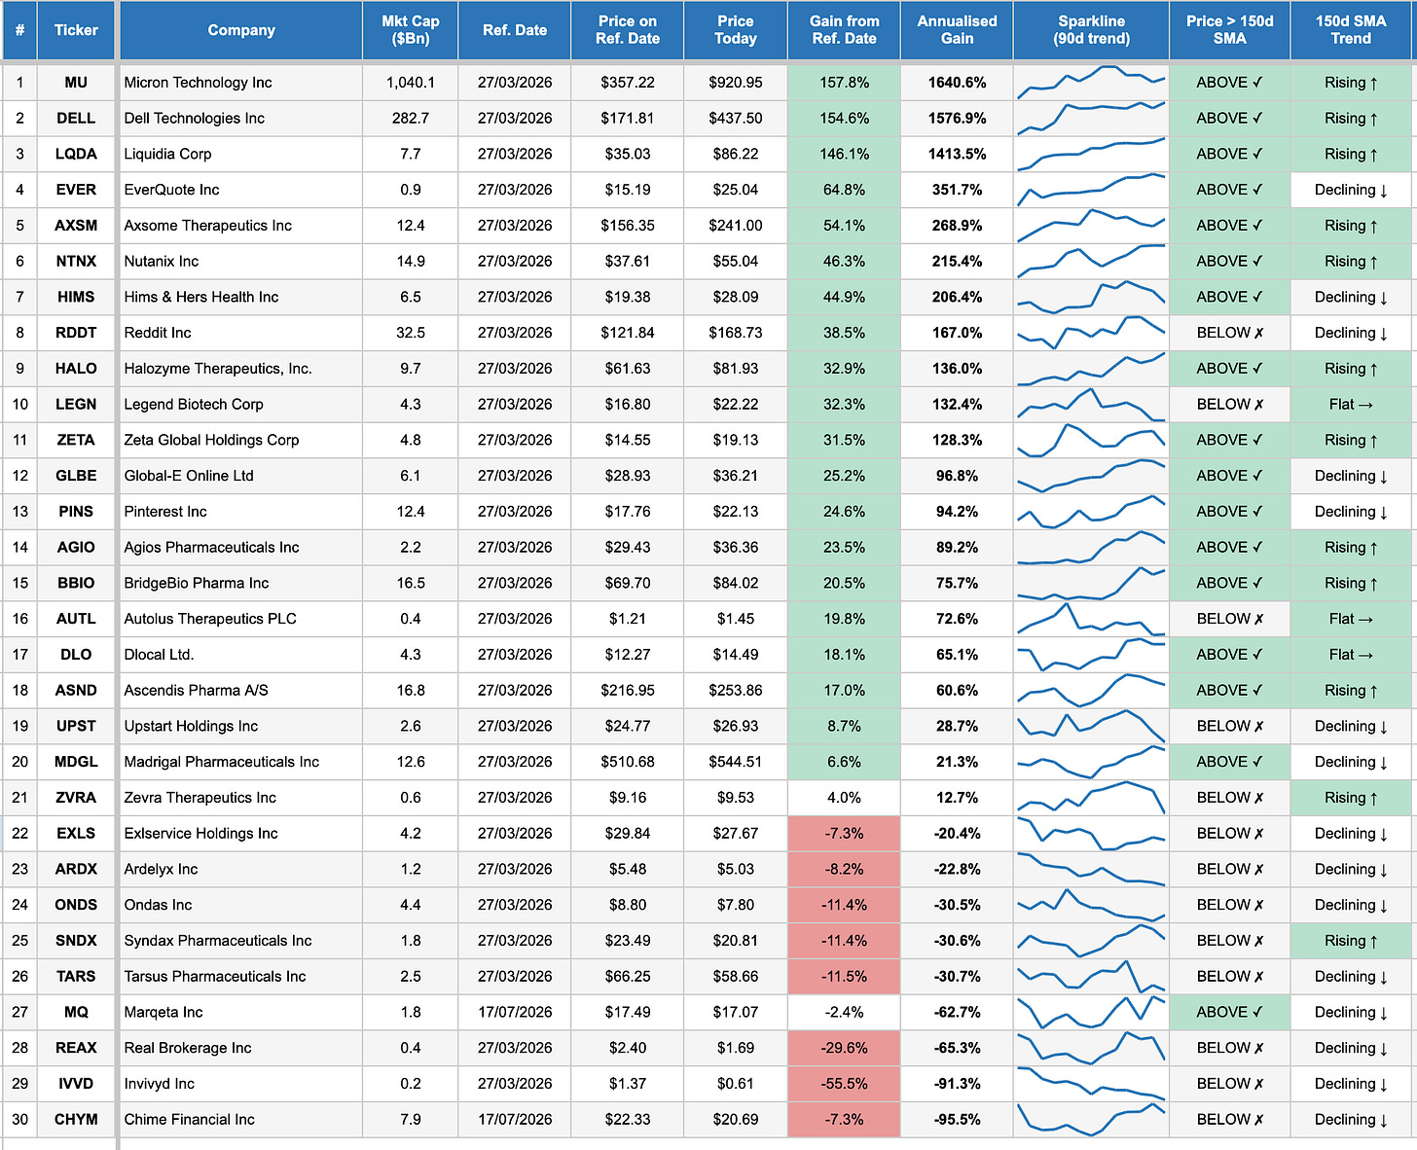This screenshot has width=1417, height=1150.
Task: Click the $168.73 price today for Reddit
Action: click(736, 333)
